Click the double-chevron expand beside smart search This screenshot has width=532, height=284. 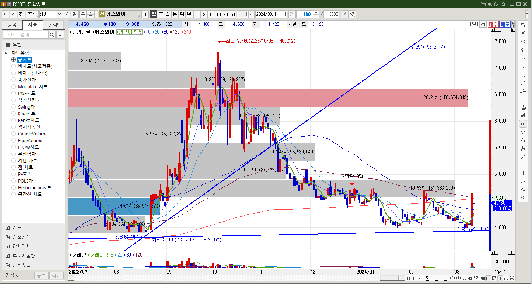[x=60, y=34]
